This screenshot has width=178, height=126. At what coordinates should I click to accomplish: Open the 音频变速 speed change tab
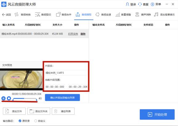103,15
